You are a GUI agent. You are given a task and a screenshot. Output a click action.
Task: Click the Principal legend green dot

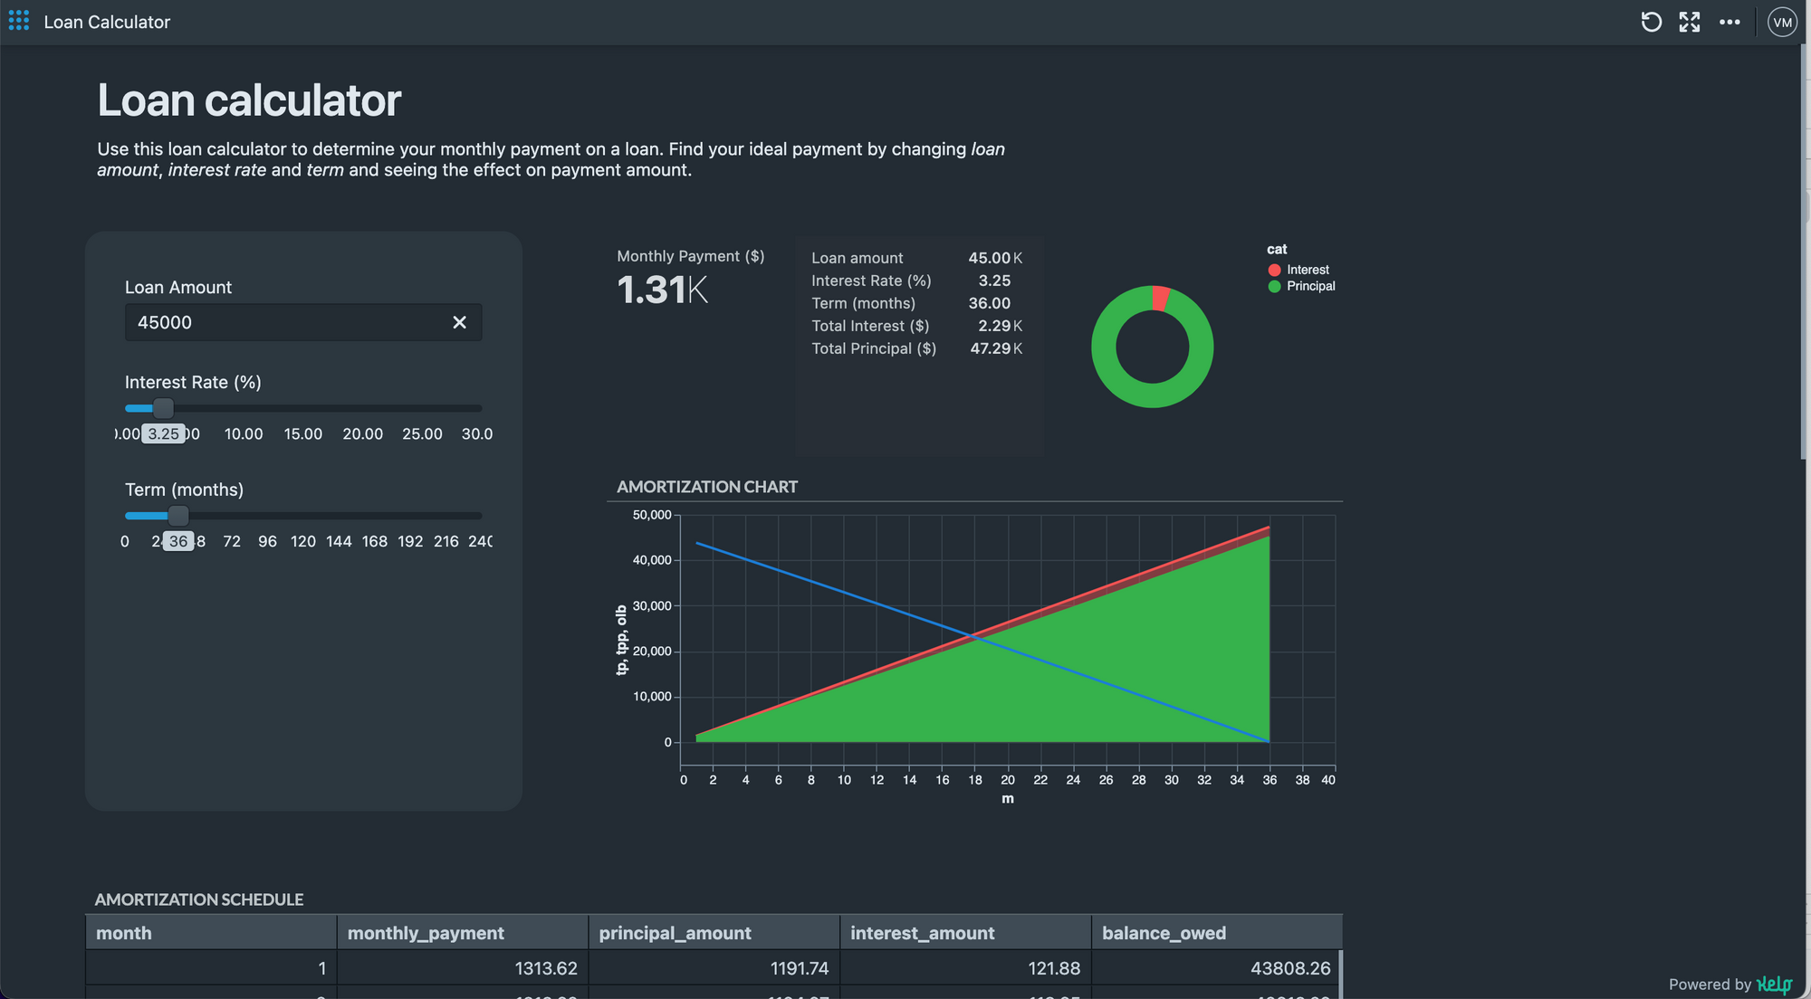1274,286
